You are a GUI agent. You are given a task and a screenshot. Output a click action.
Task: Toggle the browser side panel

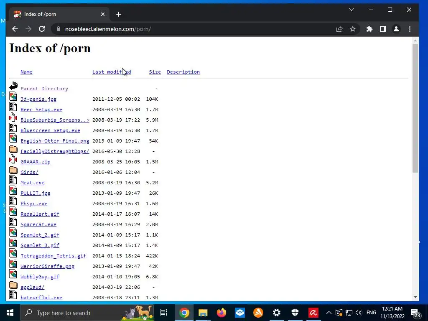[x=383, y=29]
